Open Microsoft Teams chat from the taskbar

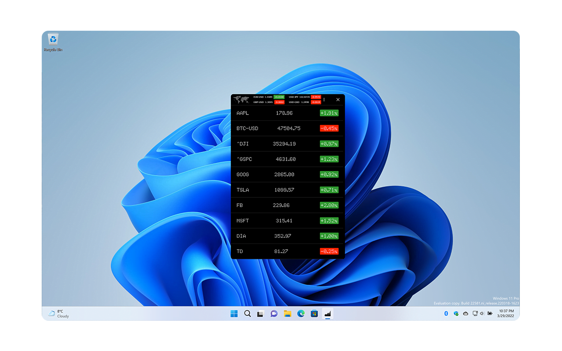click(x=274, y=313)
